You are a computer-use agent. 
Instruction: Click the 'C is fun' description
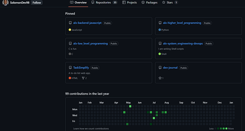tap(72, 49)
